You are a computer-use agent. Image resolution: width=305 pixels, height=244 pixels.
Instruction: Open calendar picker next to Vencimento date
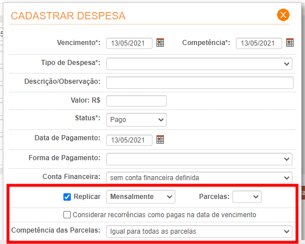tap(160, 43)
